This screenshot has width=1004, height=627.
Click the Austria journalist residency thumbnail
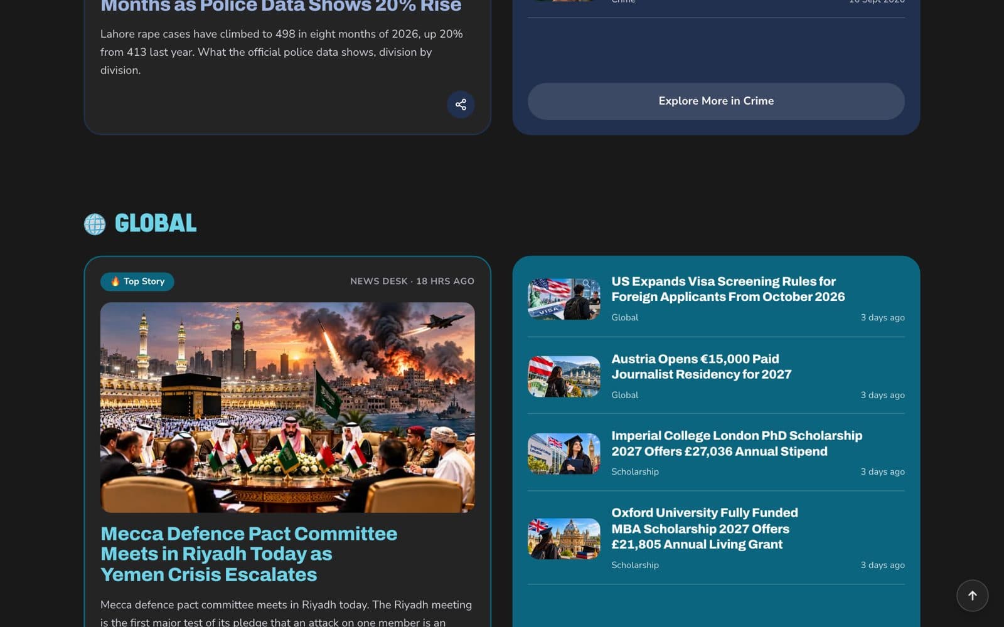pos(564,377)
